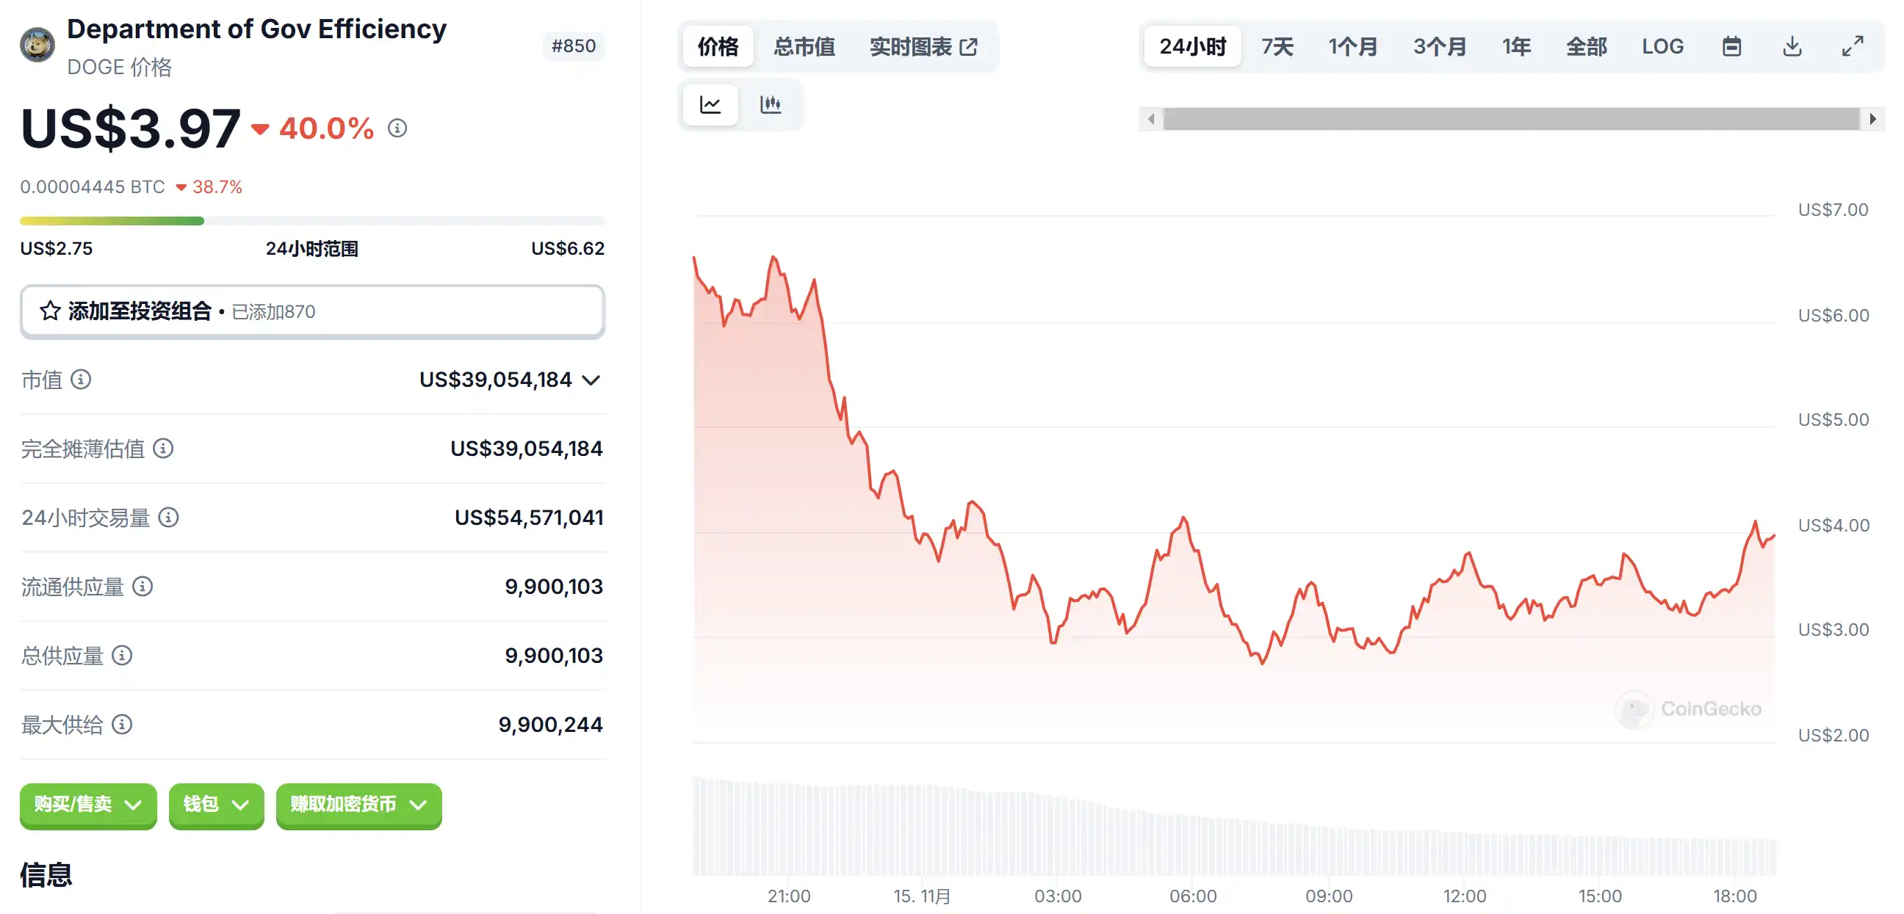
Task: Download the chart data
Action: pos(1792,46)
